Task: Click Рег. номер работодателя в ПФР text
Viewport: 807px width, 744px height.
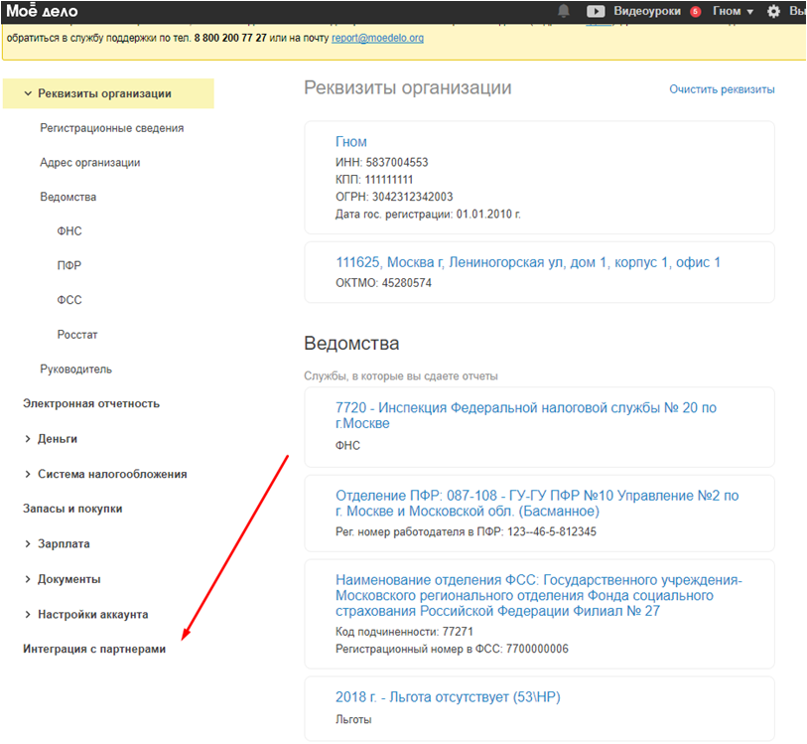Action: pyautogui.click(x=466, y=531)
